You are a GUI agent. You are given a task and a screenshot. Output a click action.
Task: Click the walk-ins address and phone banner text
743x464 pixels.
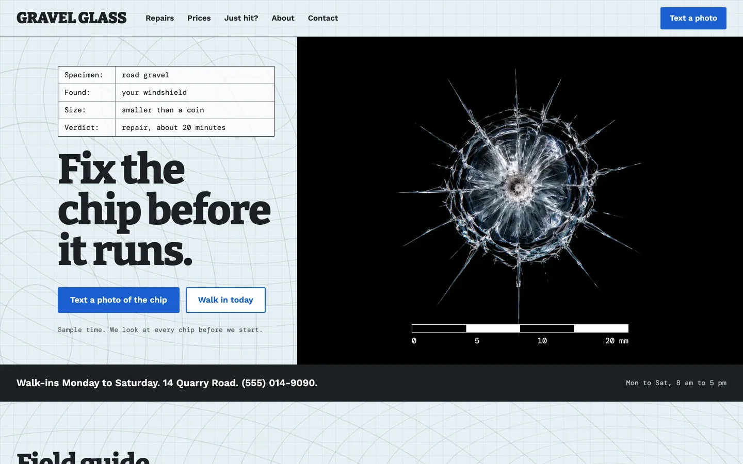(x=167, y=383)
